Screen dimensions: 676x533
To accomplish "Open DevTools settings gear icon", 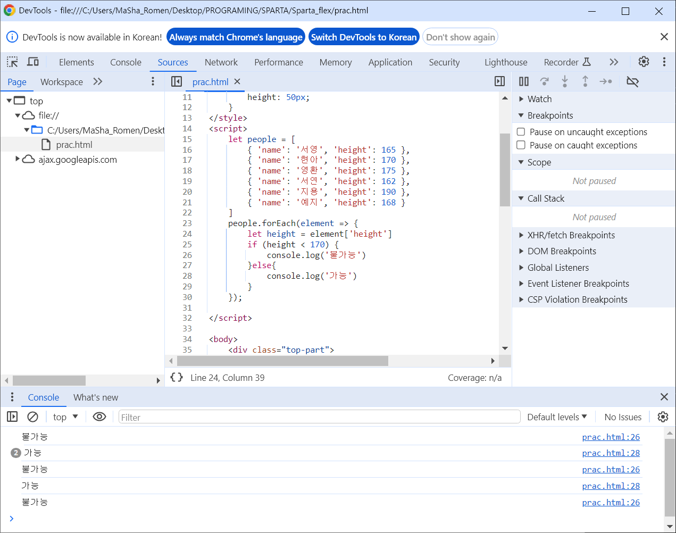I will (644, 62).
